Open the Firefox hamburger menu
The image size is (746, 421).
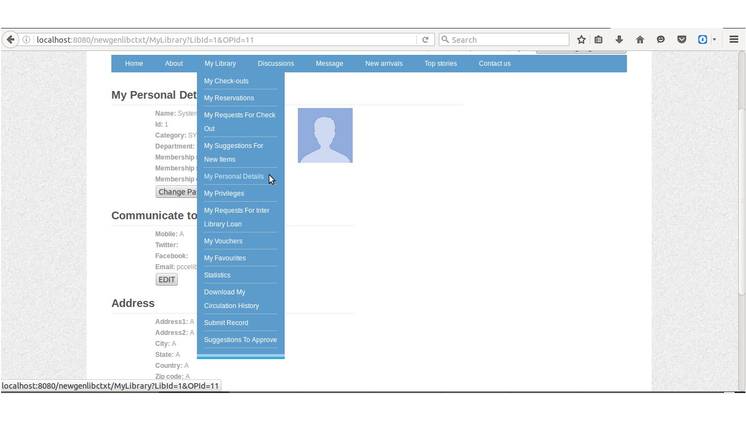click(x=734, y=39)
